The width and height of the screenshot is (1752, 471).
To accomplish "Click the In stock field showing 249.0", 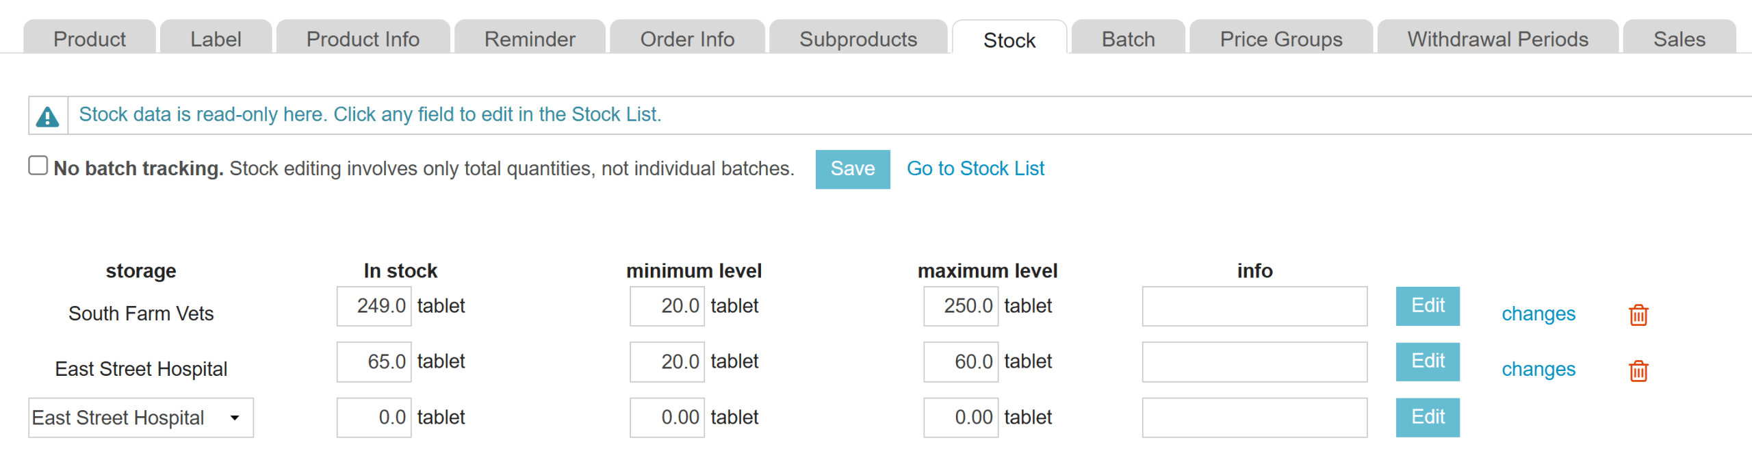I will [374, 306].
